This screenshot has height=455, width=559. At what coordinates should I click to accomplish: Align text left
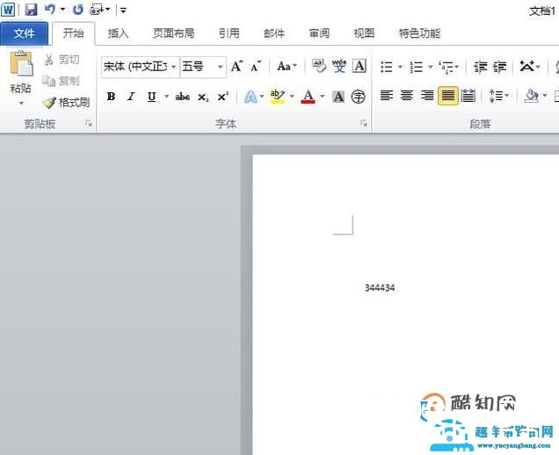click(x=387, y=96)
